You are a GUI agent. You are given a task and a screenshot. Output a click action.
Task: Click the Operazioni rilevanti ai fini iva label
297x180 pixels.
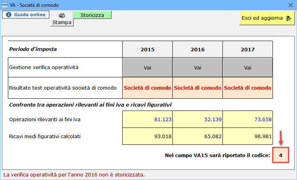[45, 119]
